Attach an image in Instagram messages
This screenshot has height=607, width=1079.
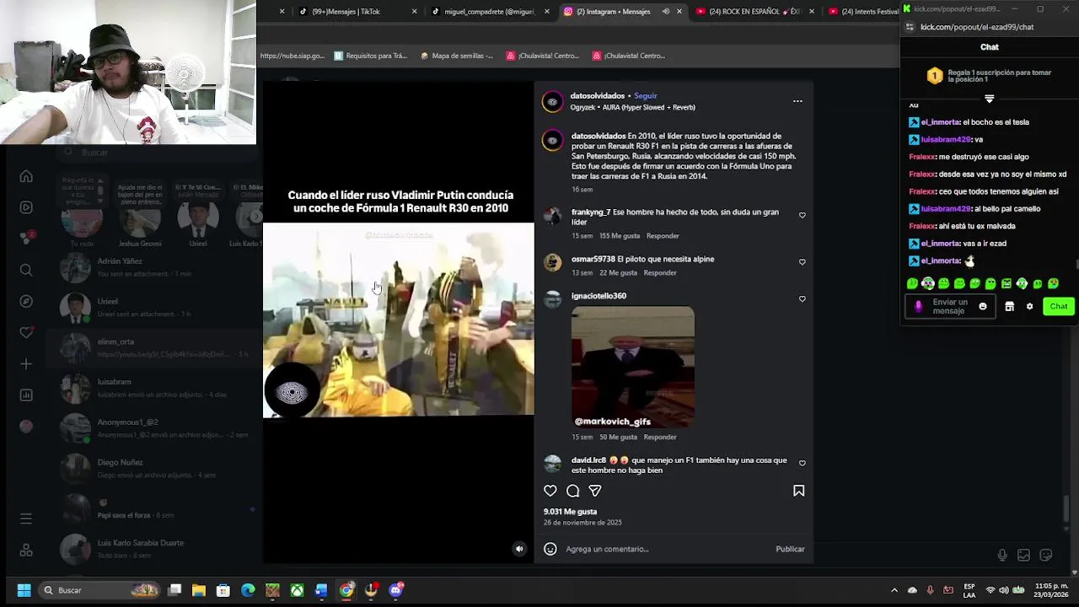(1023, 556)
